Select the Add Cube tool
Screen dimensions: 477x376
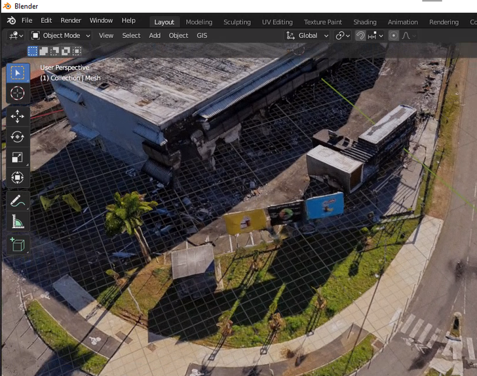[x=18, y=244]
